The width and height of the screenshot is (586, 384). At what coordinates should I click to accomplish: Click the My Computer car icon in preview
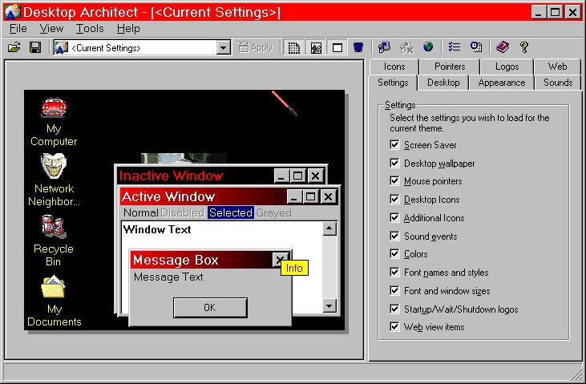(x=54, y=107)
